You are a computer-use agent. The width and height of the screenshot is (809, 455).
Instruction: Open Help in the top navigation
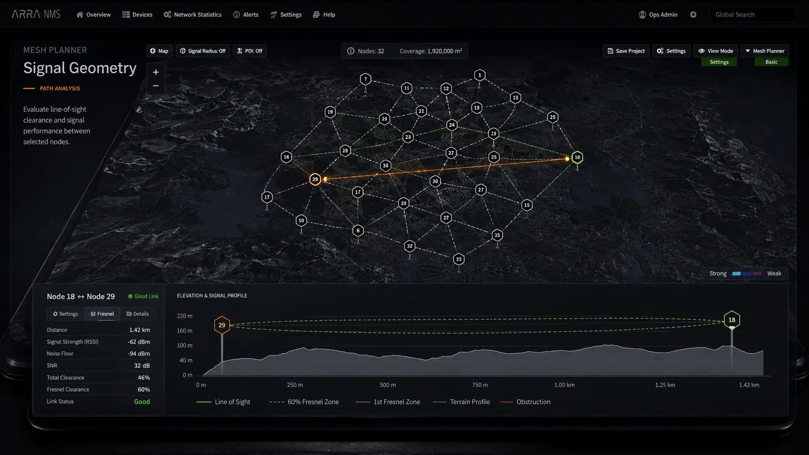click(x=324, y=15)
